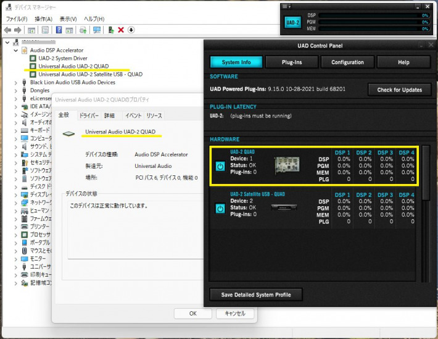Toggle power for the UAD-2 QUAD device

click(220, 166)
